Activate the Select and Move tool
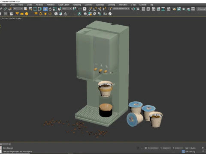Screen dimensions: 206x154 click(x=45, y=9)
